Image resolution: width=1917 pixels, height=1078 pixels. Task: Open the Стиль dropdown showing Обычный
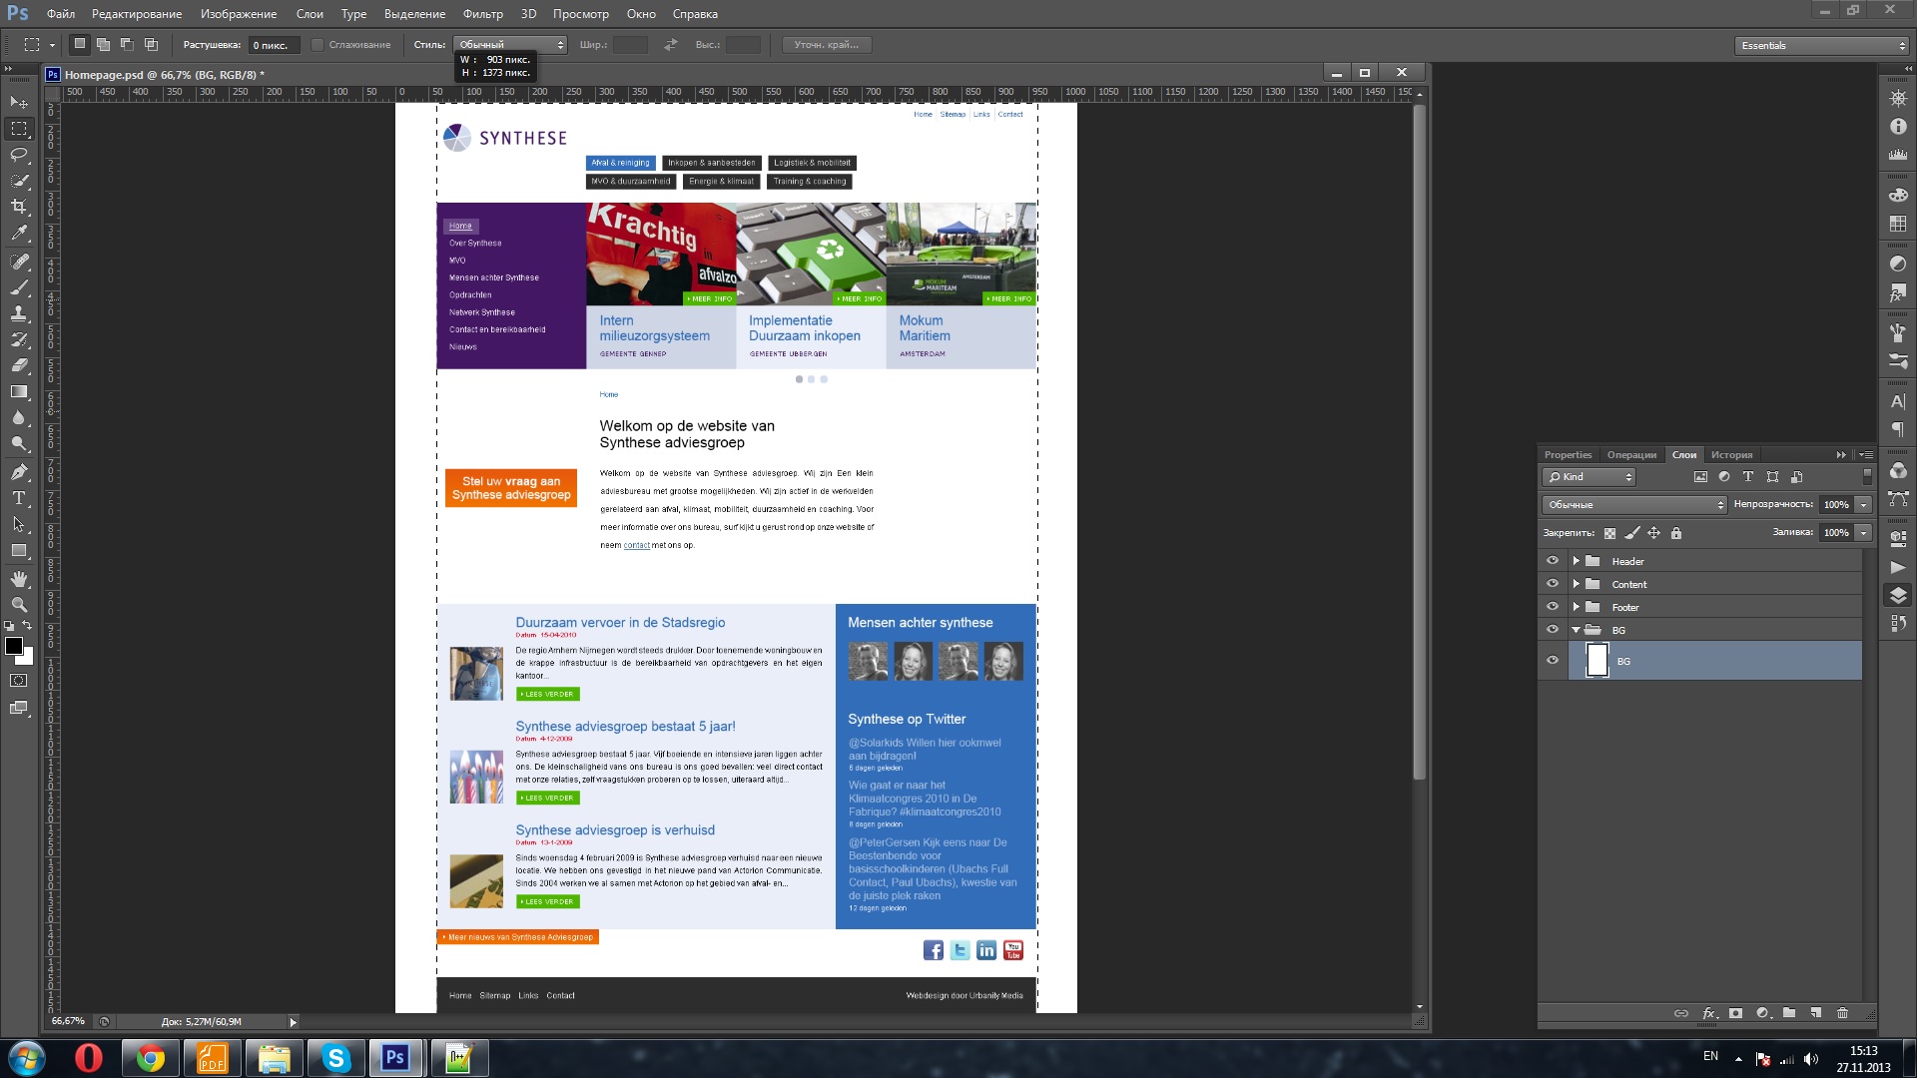511,45
